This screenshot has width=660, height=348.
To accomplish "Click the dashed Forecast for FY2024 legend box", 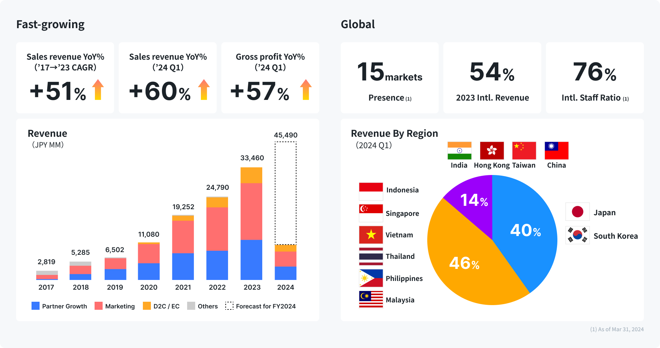I will 229,306.
